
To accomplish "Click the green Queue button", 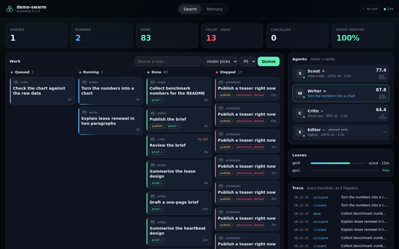I will (268, 61).
